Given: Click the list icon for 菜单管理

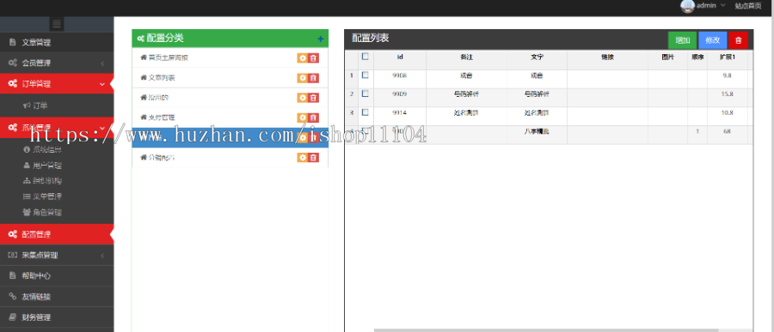Looking at the screenshot, I should [27, 196].
